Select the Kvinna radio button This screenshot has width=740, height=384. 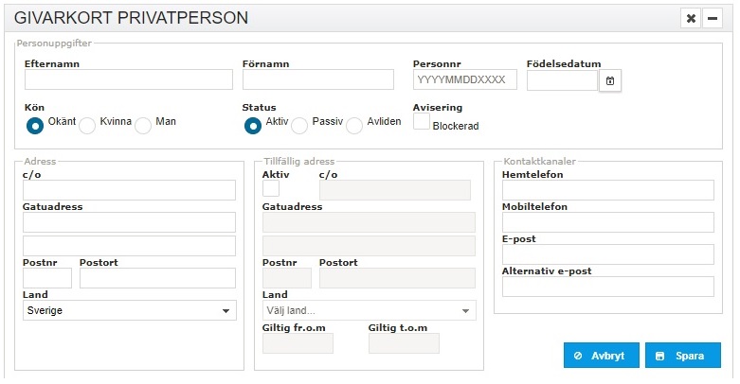(x=87, y=126)
